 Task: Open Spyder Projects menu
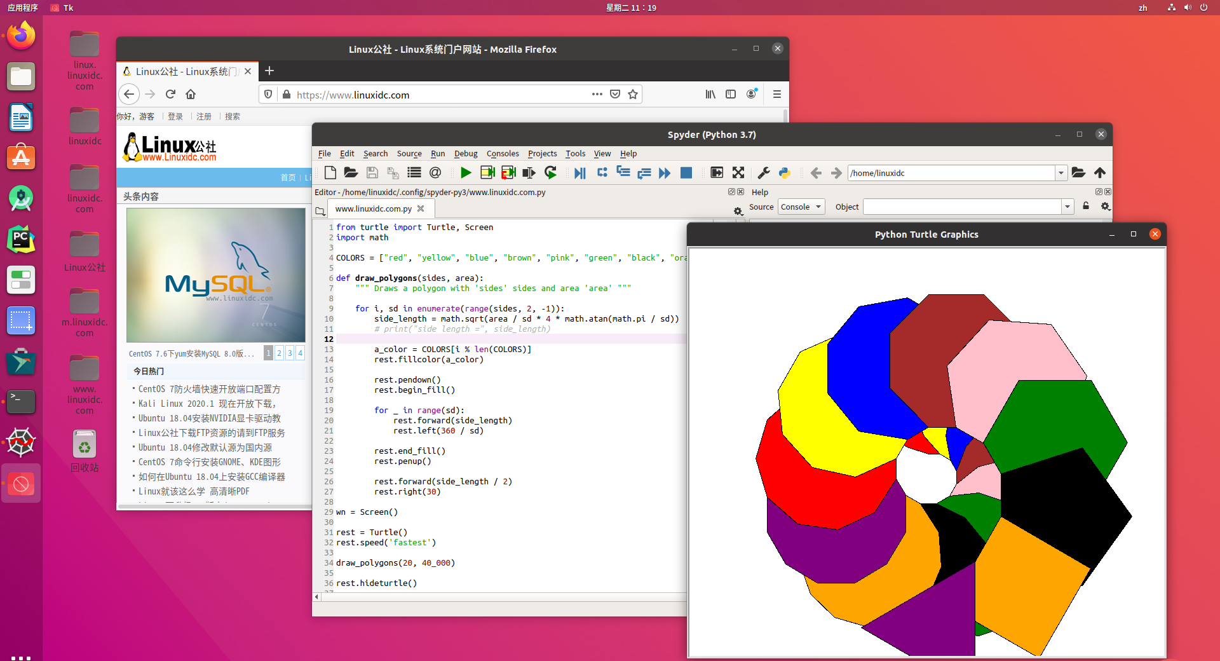(542, 154)
